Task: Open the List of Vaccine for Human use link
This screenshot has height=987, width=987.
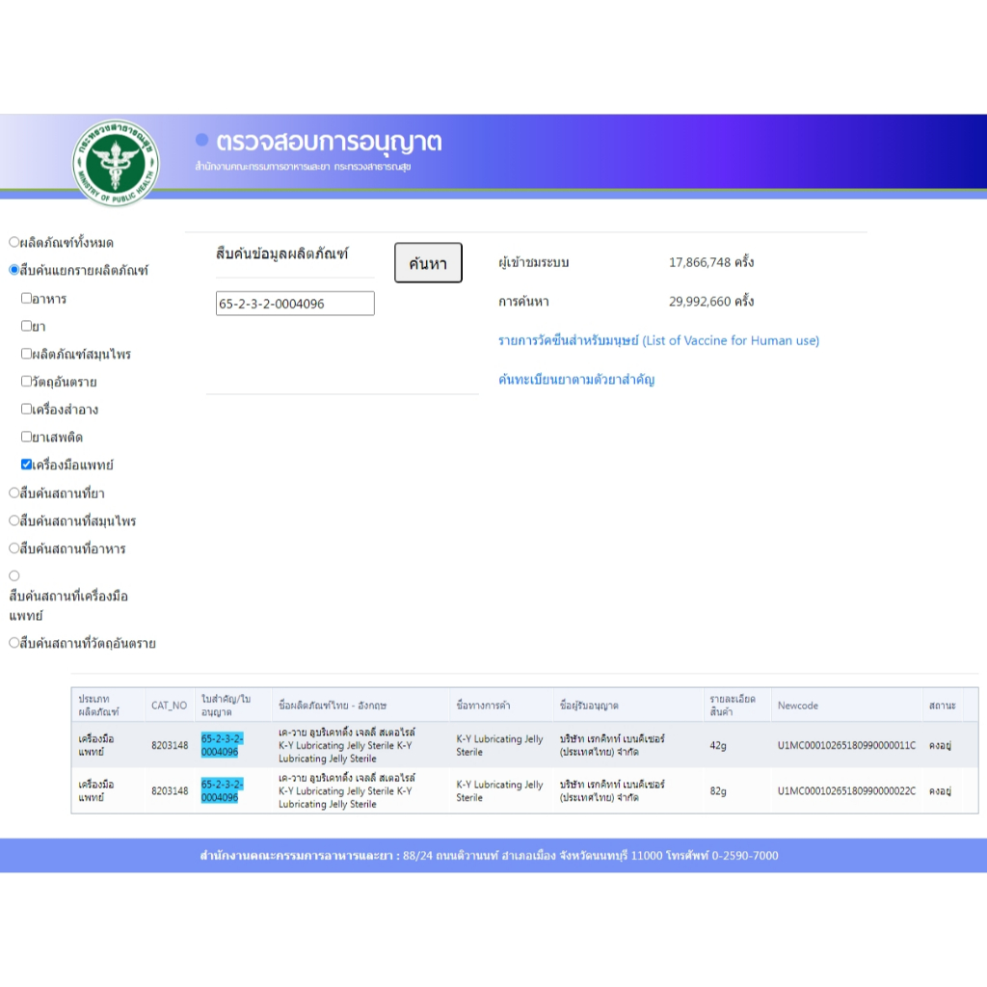Action: pos(658,340)
